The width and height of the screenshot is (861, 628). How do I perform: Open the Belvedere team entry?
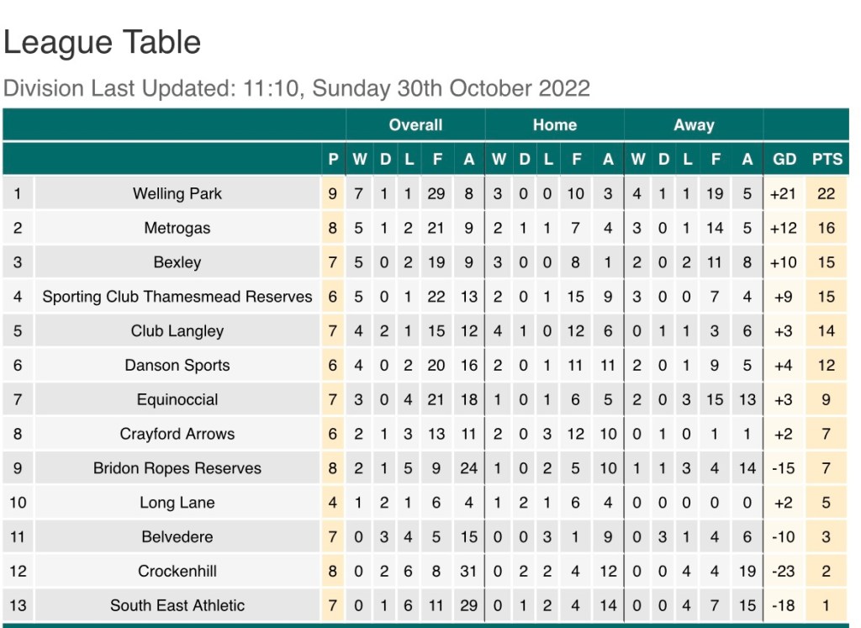[x=177, y=536]
